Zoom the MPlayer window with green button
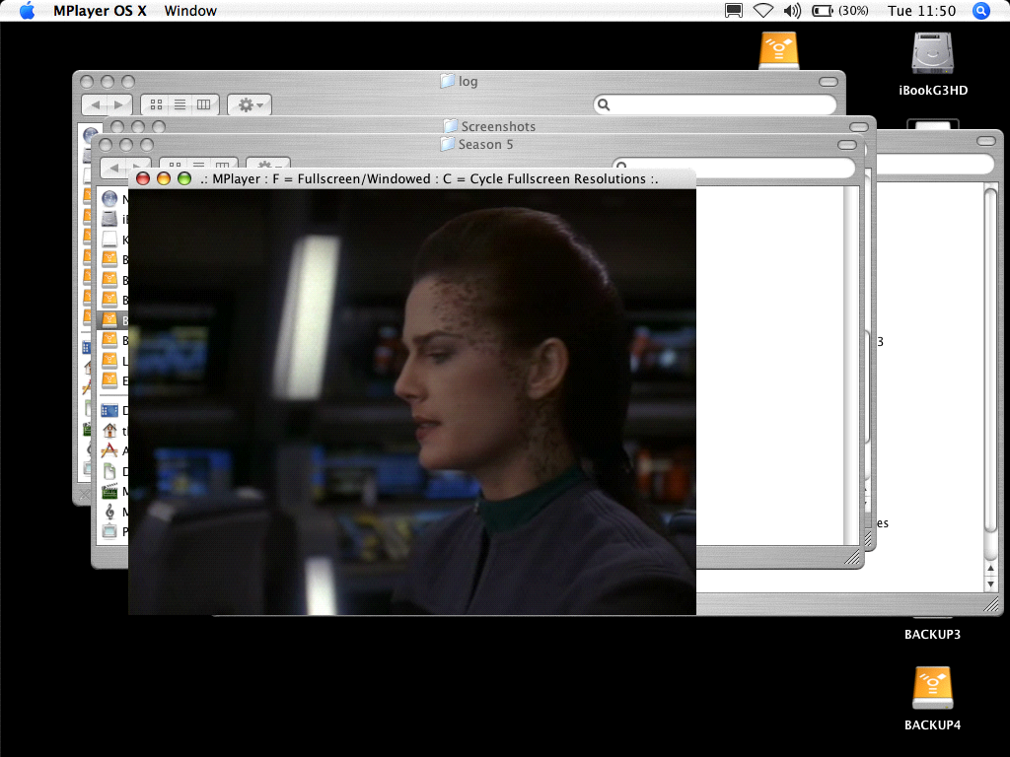This screenshot has height=757, width=1010. (184, 179)
